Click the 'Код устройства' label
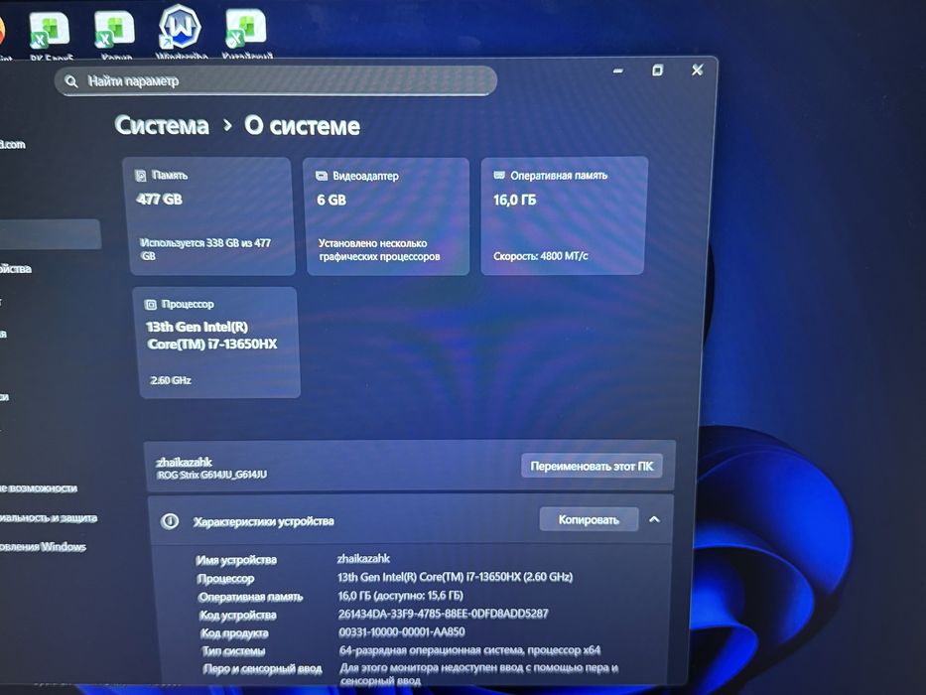The width and height of the screenshot is (926, 695). tap(238, 616)
